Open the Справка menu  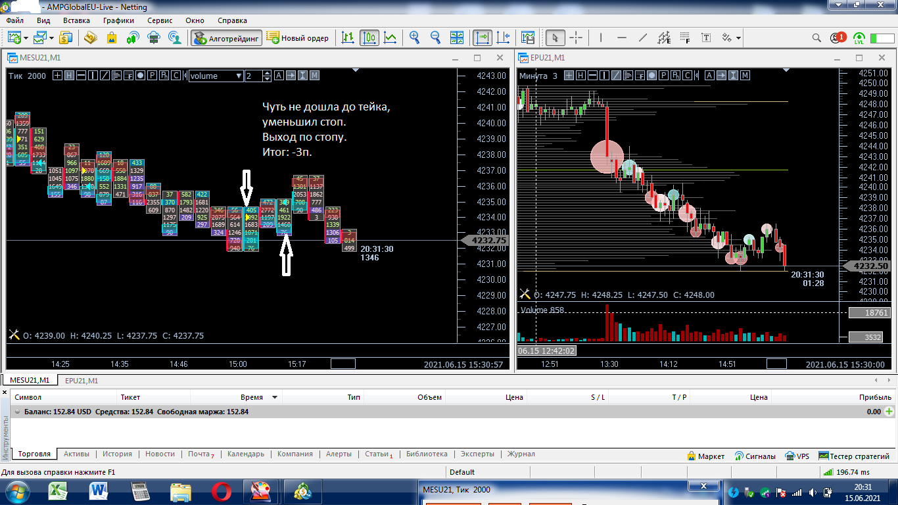232,20
